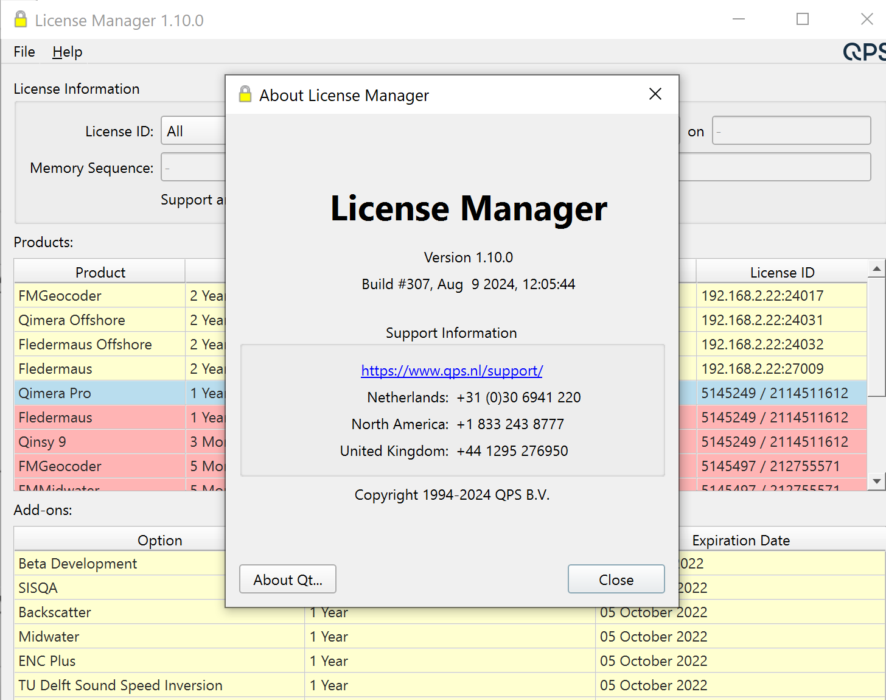
Task: Open the qps.nl support link
Action: 452,371
